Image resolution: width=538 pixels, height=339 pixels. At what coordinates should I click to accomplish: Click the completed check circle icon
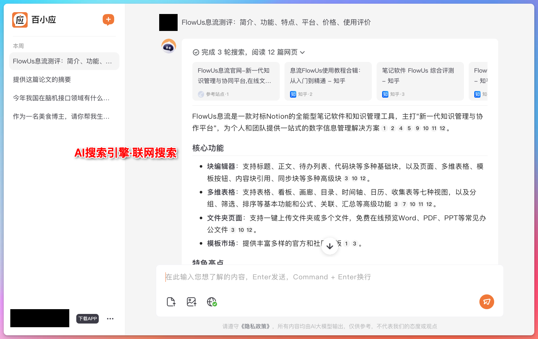point(196,52)
